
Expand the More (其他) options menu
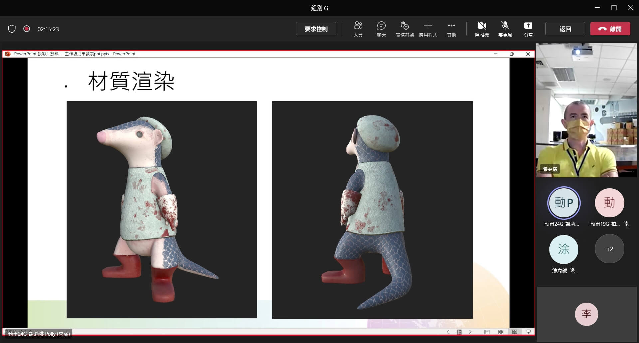(451, 29)
